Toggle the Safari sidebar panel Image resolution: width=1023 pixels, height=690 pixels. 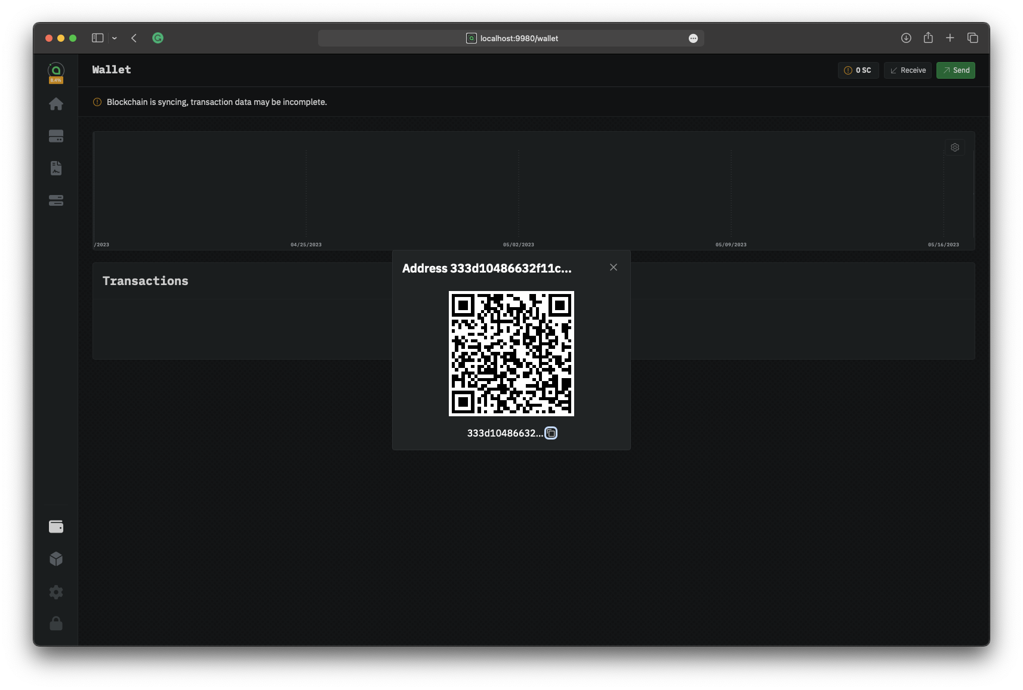point(97,38)
